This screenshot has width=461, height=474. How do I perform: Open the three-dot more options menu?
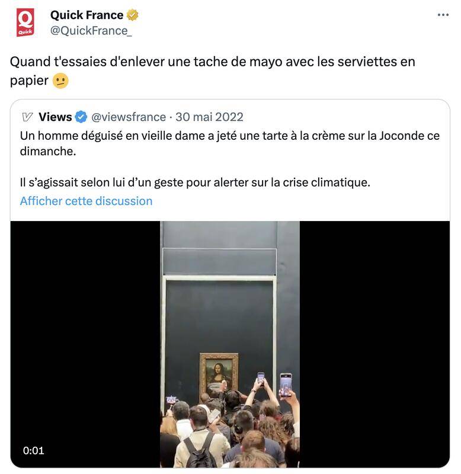[443, 15]
